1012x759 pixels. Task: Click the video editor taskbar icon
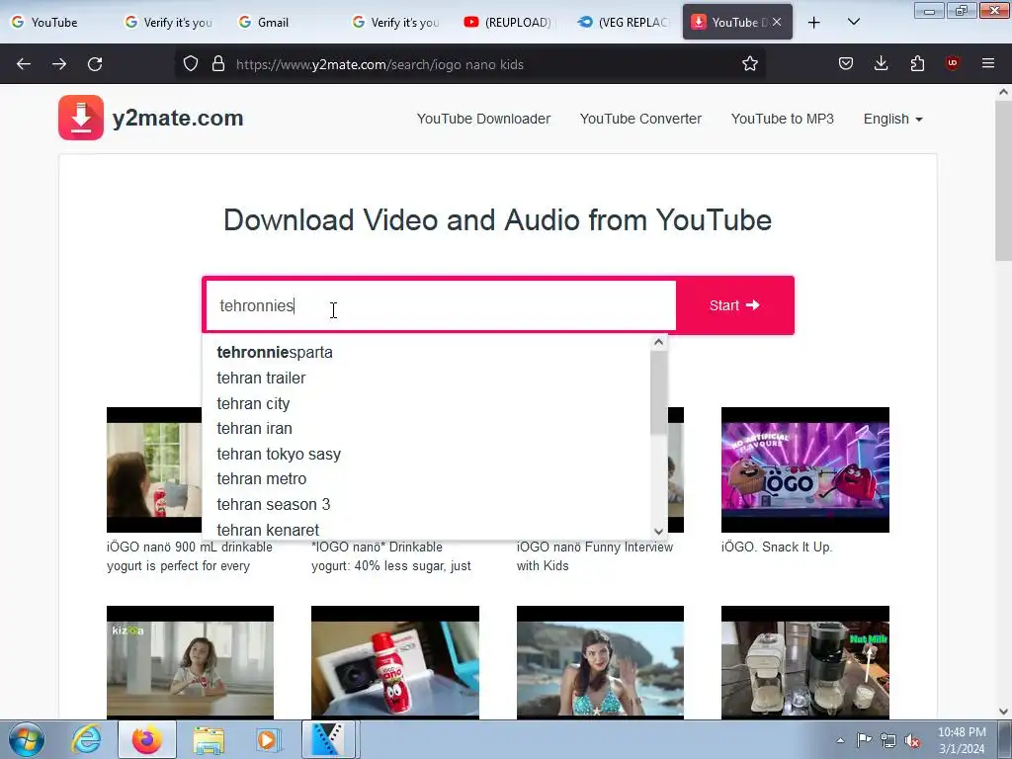click(x=328, y=739)
